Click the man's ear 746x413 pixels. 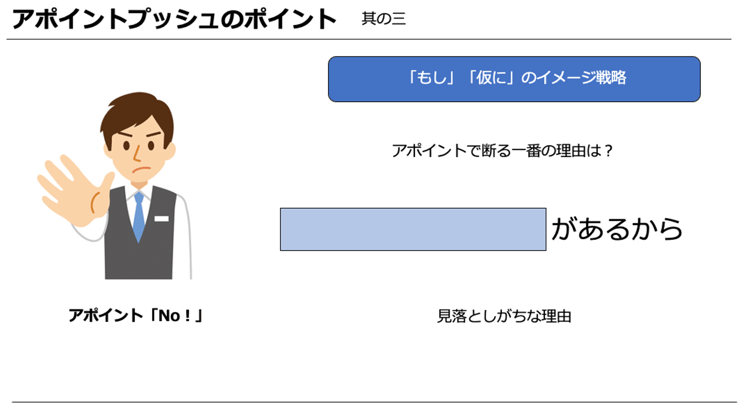(171, 150)
